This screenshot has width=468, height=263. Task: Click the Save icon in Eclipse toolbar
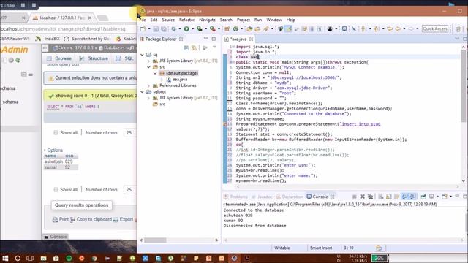(x=156, y=29)
